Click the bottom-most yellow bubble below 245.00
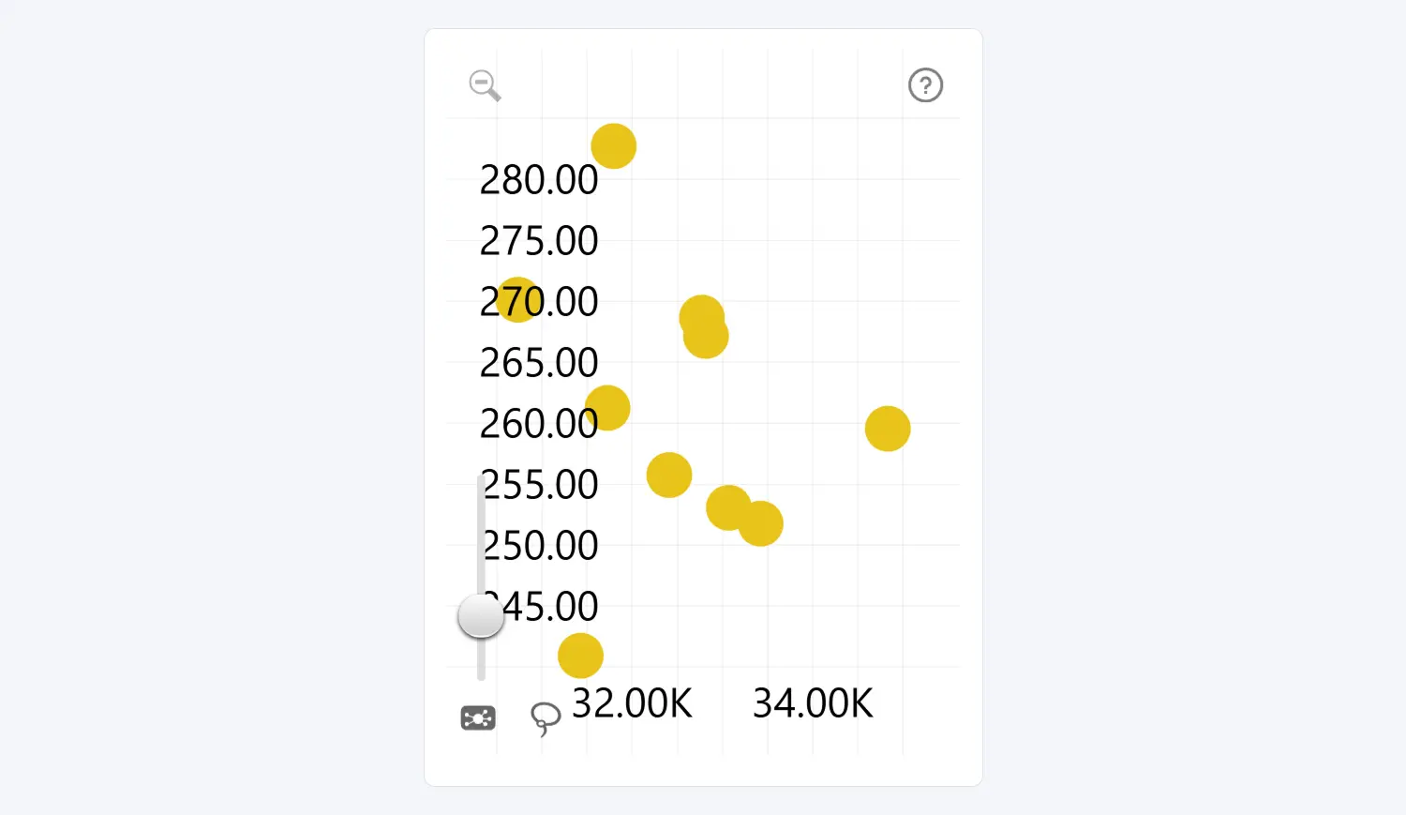This screenshot has width=1406, height=815. coord(579,655)
